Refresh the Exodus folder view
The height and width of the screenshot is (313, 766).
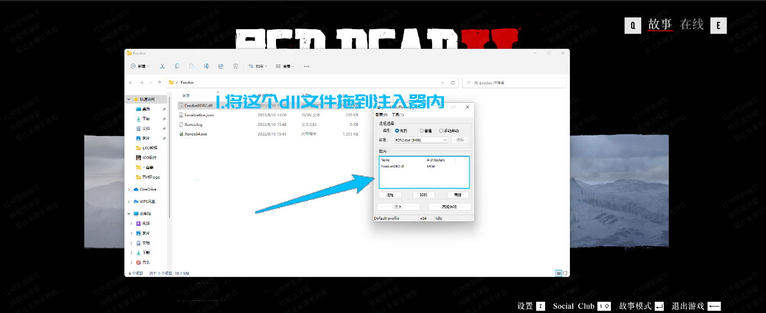pos(453,83)
